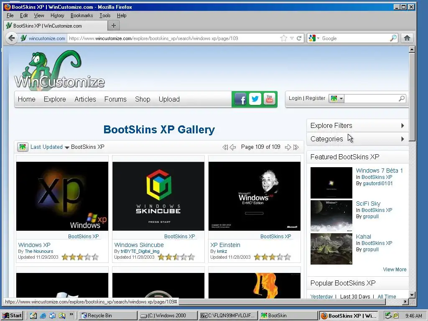Image resolution: width=428 pixels, height=321 pixels.
Task: Rate the Windows XP skin stars
Action: [x=80, y=257]
